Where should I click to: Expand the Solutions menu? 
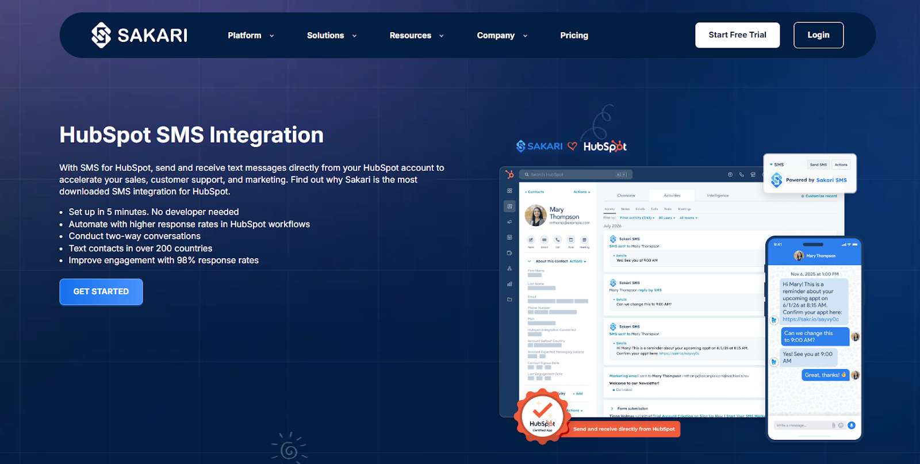tap(332, 35)
